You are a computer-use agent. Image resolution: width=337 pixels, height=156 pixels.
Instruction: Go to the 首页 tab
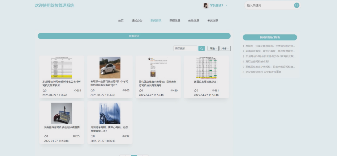(121, 20)
